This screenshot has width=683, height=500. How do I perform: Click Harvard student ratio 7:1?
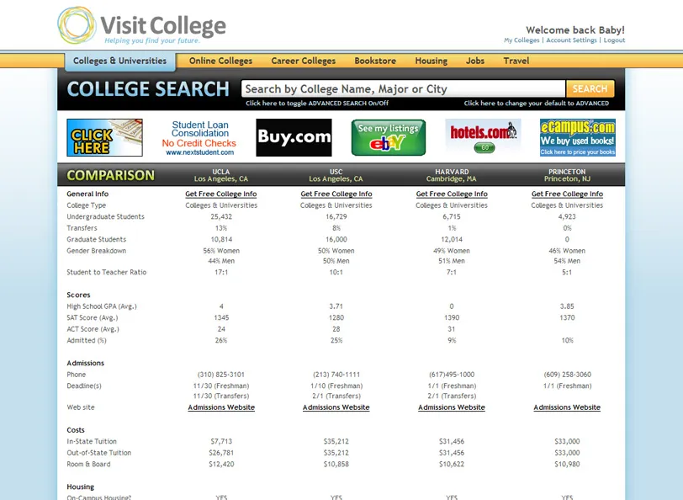[452, 273]
